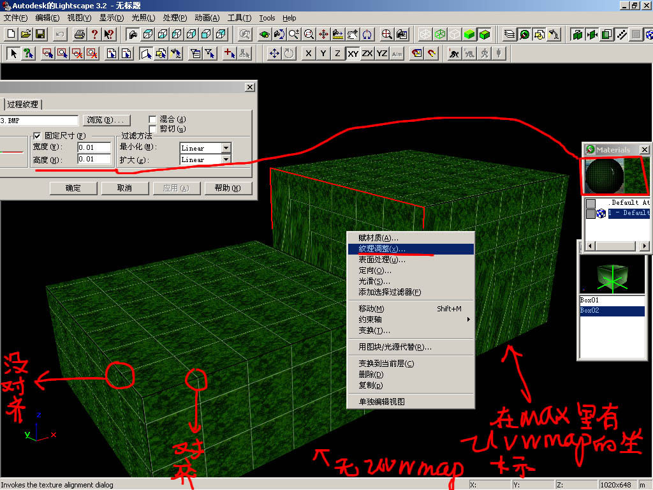
Task: Switch to green wireframe display mode
Action: (440, 34)
